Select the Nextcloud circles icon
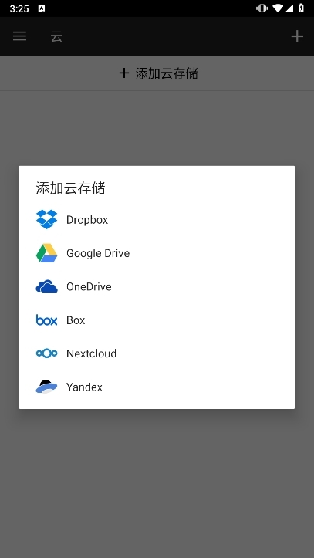This screenshot has height=558, width=314. pyautogui.click(x=46, y=353)
